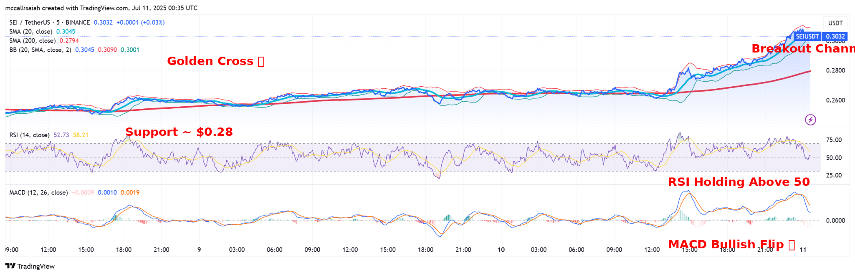
Task: Click the red SMA 200 value 0.2794
Action: coord(69,41)
